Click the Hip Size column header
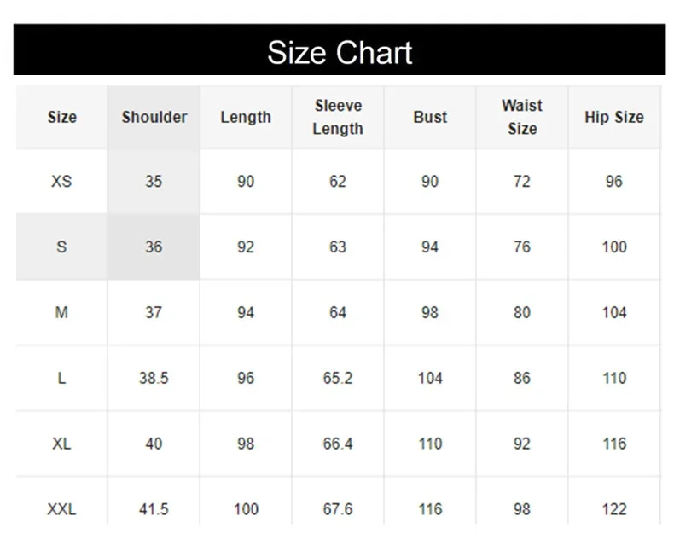The height and width of the screenshot is (557, 674). pos(614,117)
